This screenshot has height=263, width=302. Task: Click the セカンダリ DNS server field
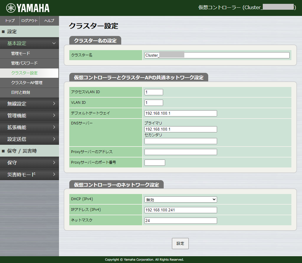click(x=180, y=141)
